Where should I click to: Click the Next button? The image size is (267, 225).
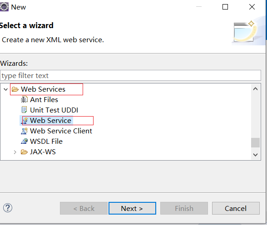132,208
